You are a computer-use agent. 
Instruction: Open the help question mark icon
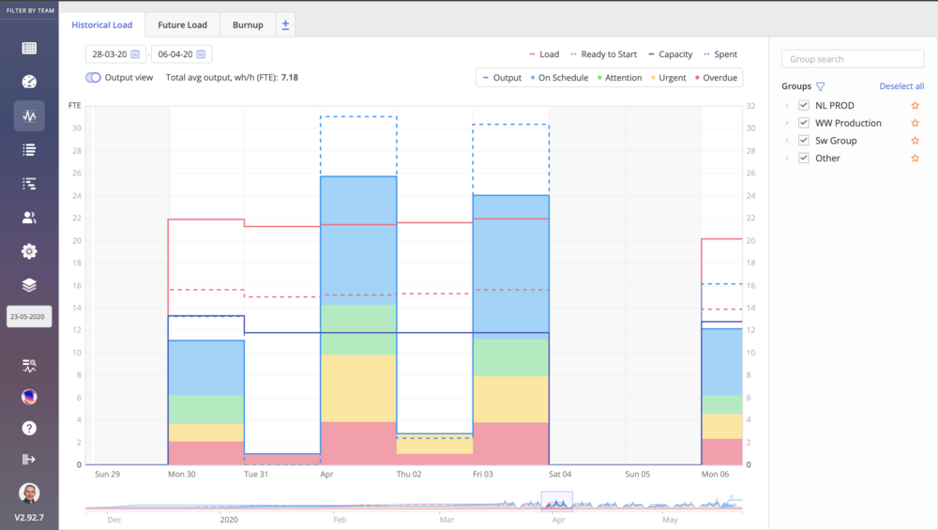[x=29, y=428]
